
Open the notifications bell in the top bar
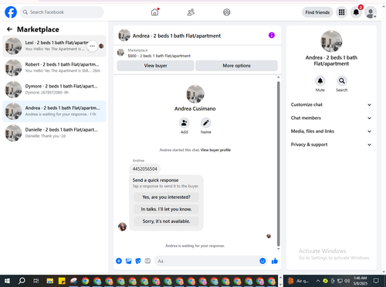pyautogui.click(x=356, y=12)
